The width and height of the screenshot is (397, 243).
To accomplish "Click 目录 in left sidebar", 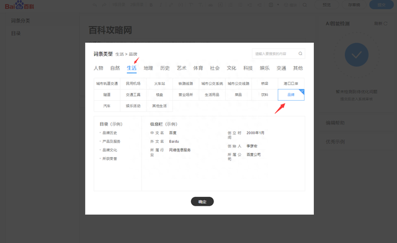I will point(16,33).
